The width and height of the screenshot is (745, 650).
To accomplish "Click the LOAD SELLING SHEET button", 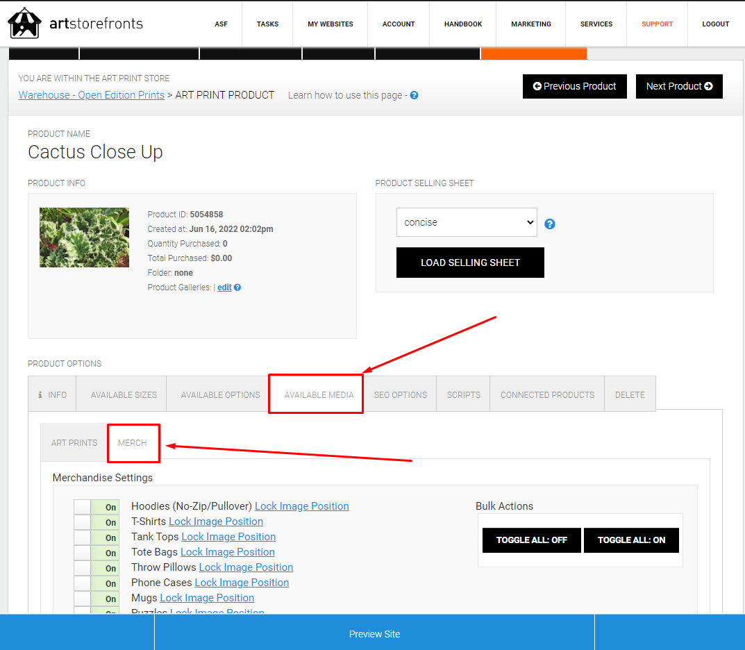I will 470,262.
